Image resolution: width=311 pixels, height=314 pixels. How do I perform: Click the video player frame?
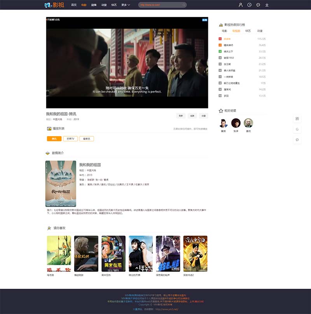pos(127,63)
